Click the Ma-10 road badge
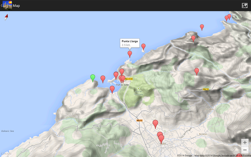Image resolution: width=251 pixels, height=157 pixels. 206,89
